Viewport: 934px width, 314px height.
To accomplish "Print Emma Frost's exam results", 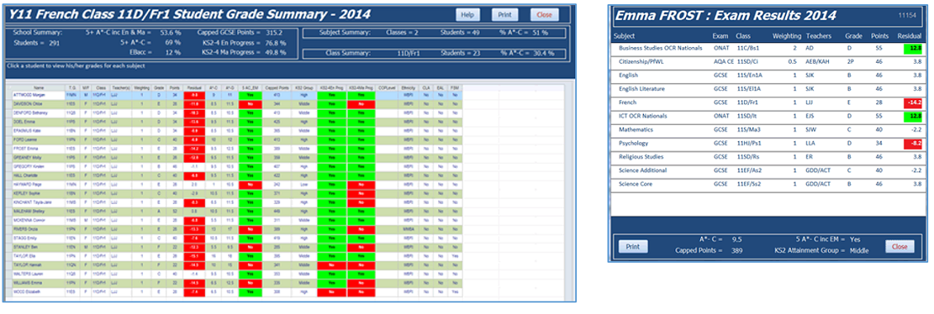I will [x=632, y=246].
